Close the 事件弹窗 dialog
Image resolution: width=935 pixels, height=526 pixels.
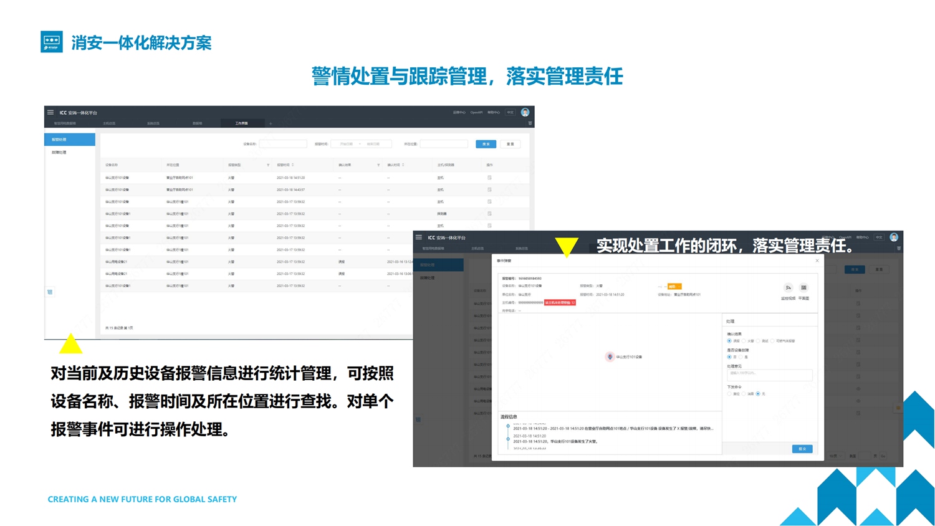click(x=817, y=261)
